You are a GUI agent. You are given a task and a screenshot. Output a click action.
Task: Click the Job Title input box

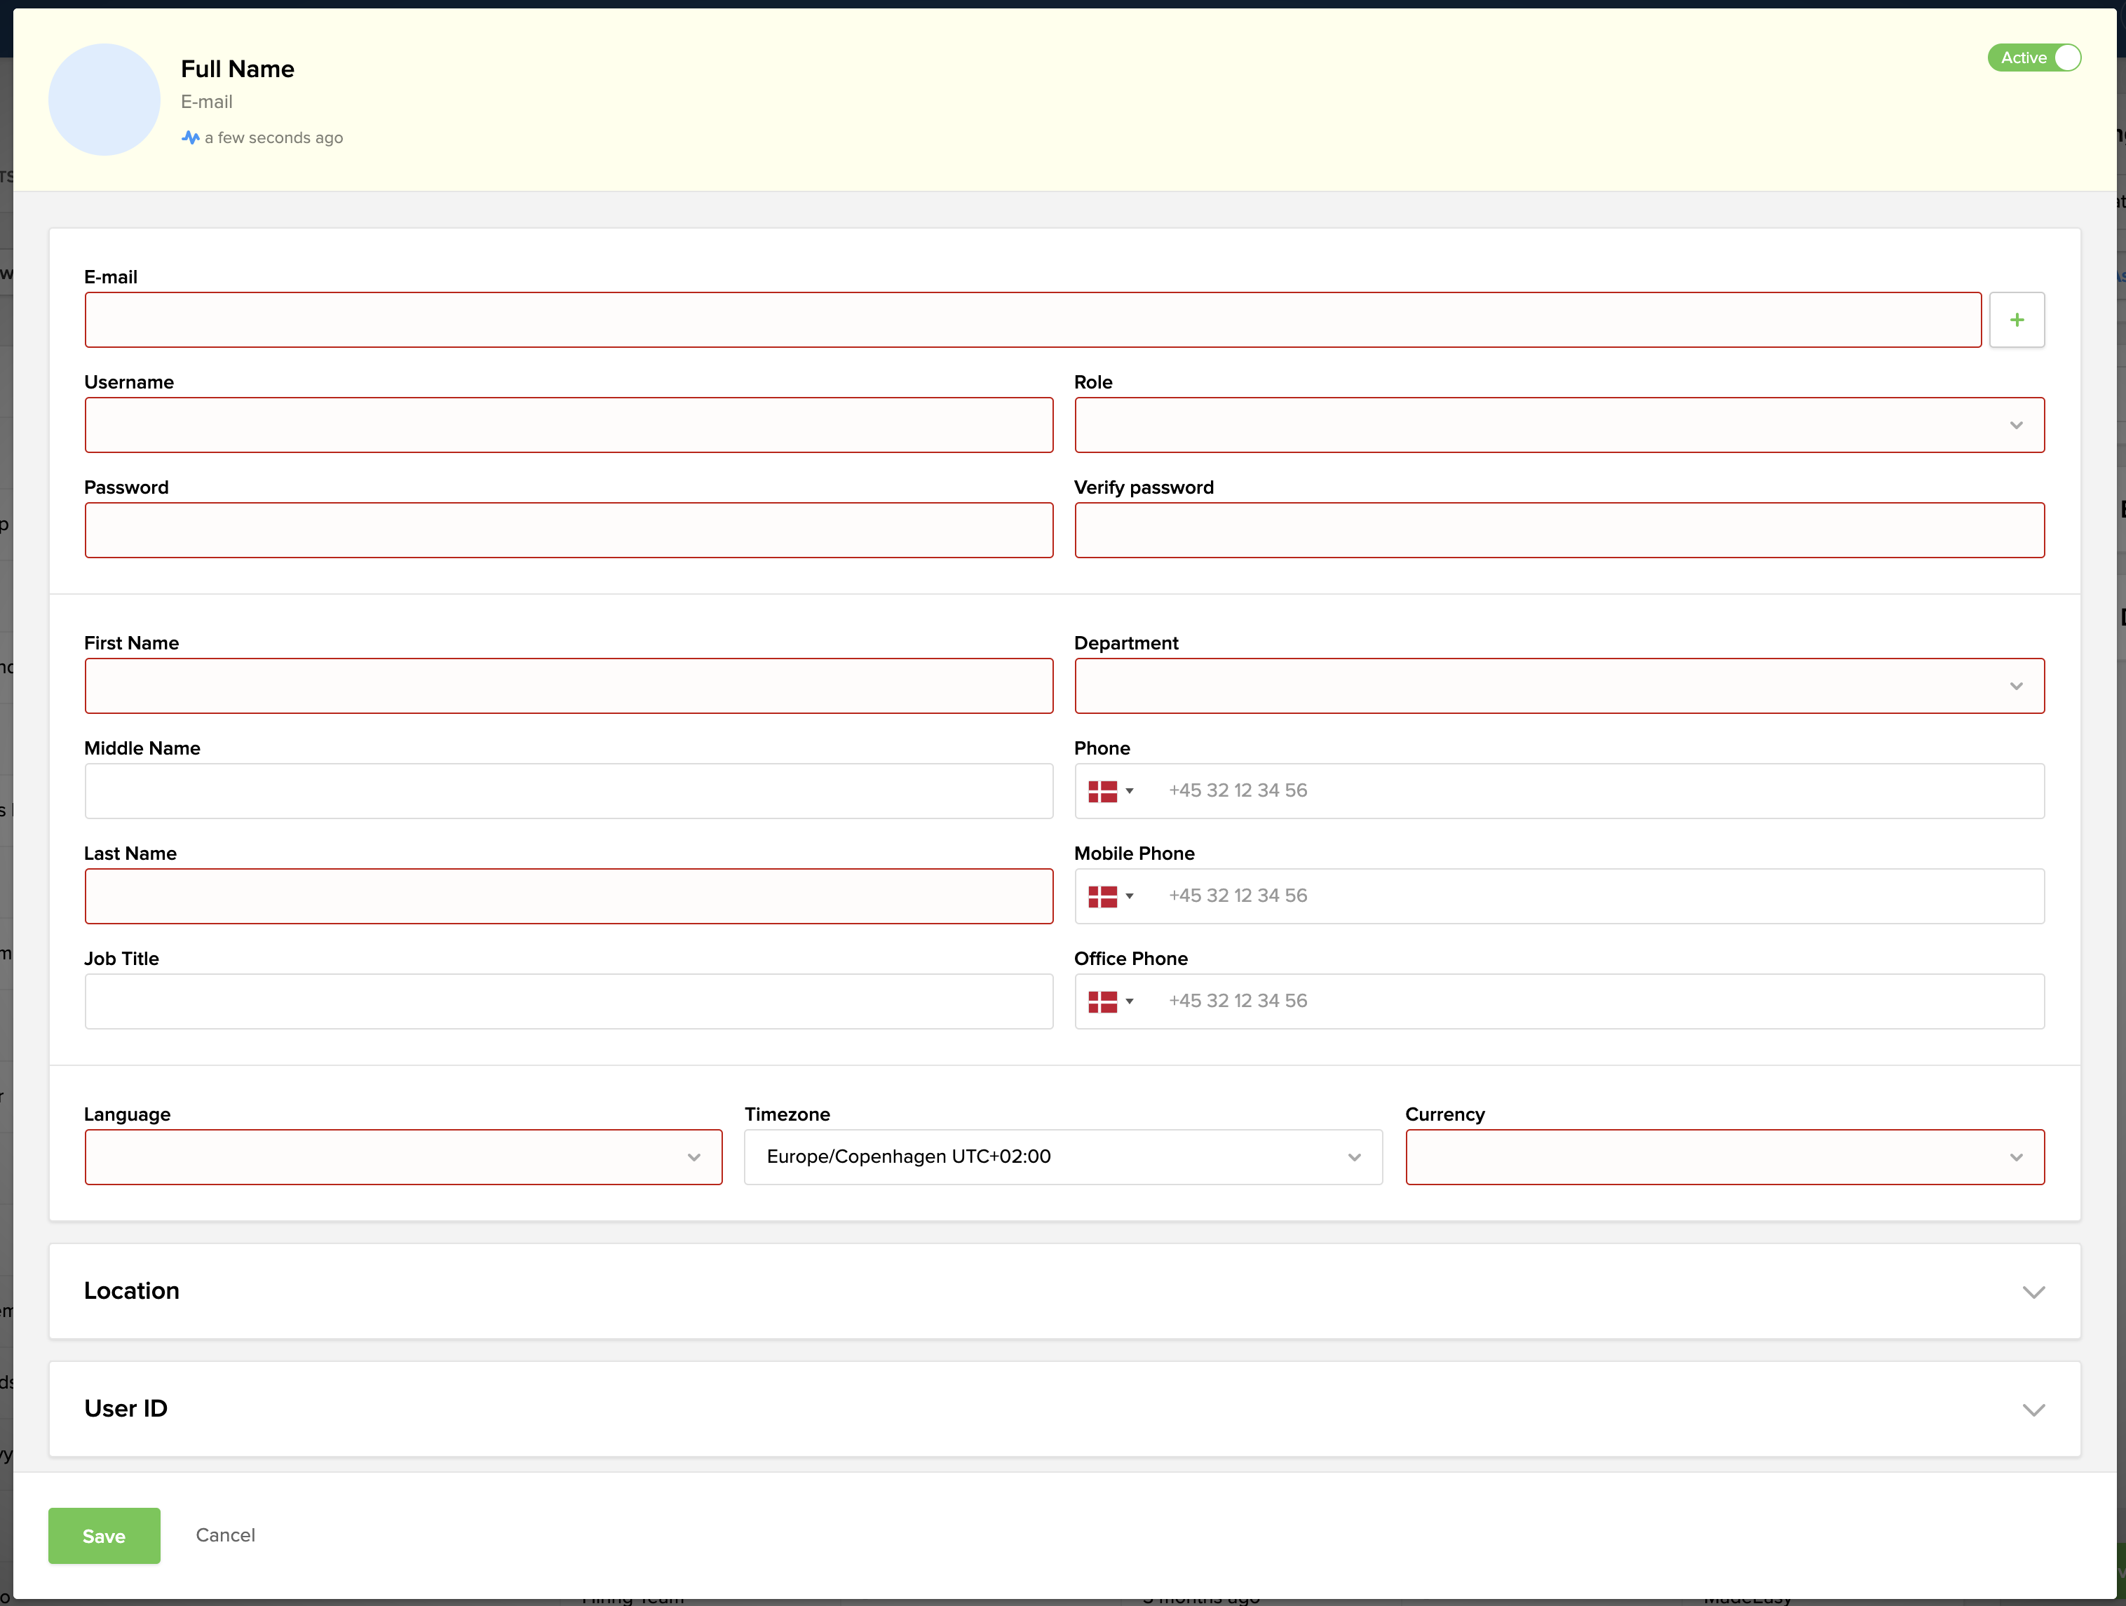tap(568, 1001)
